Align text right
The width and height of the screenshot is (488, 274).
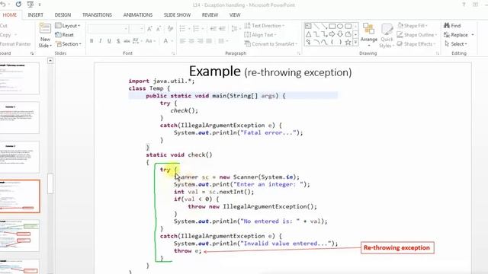(200, 40)
